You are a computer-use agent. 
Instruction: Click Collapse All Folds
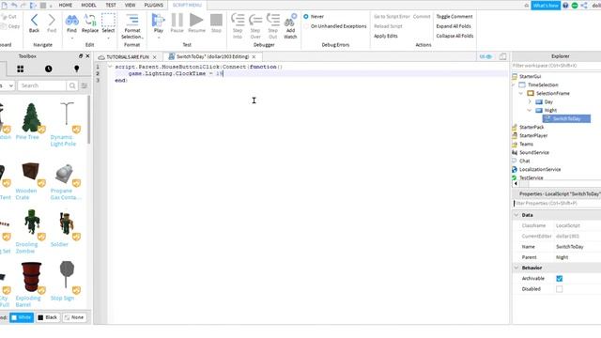pyautogui.click(x=455, y=36)
